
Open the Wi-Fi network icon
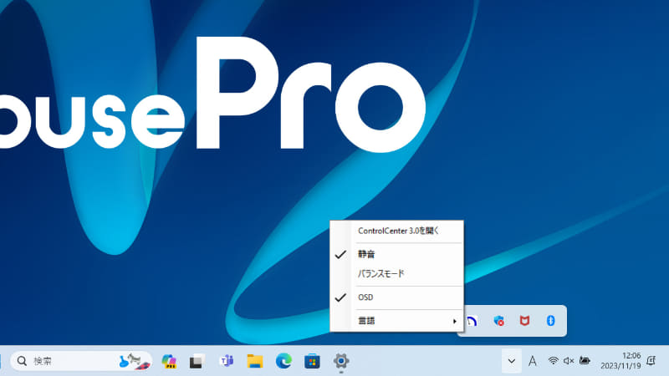click(x=553, y=361)
